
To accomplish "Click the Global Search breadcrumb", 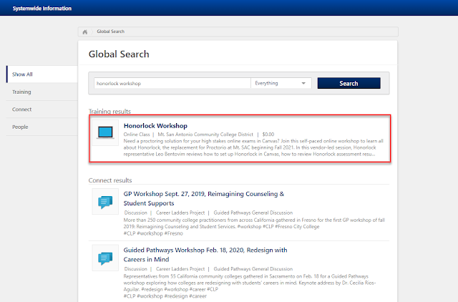I will coord(111,31).
